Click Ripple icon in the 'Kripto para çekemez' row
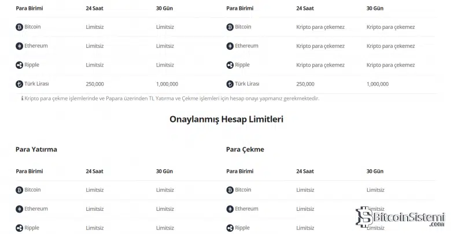451x234 pixels. (x=230, y=65)
